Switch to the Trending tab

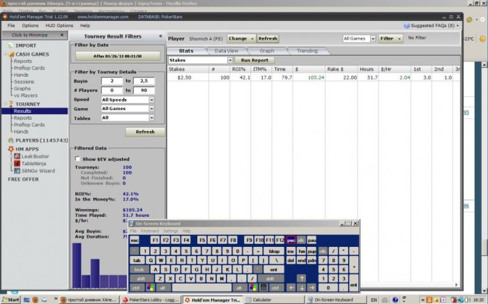(x=307, y=51)
